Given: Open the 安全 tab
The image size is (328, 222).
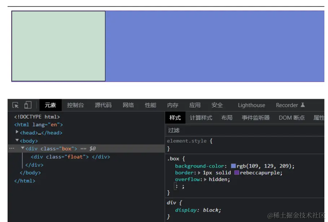Looking at the screenshot, I should [x=217, y=105].
